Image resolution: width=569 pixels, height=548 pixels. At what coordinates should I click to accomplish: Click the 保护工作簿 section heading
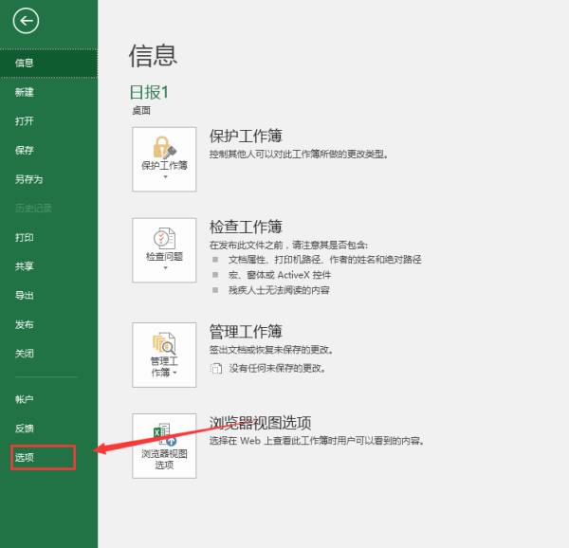[246, 136]
